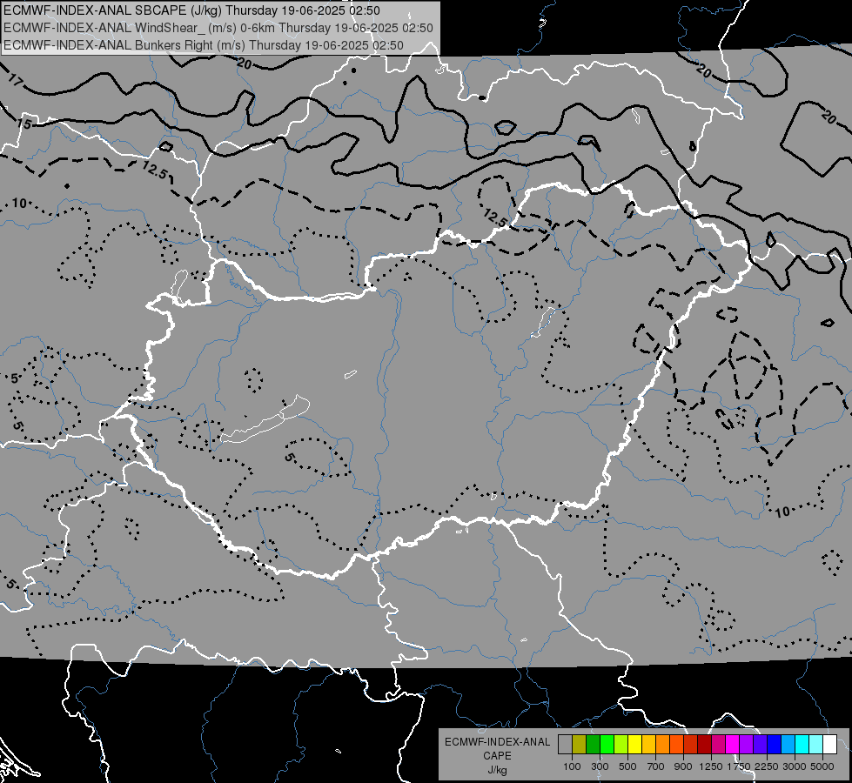Screen dimensions: 852x783
Task: Choose the pure blue legend swatch
Action: coord(775,745)
